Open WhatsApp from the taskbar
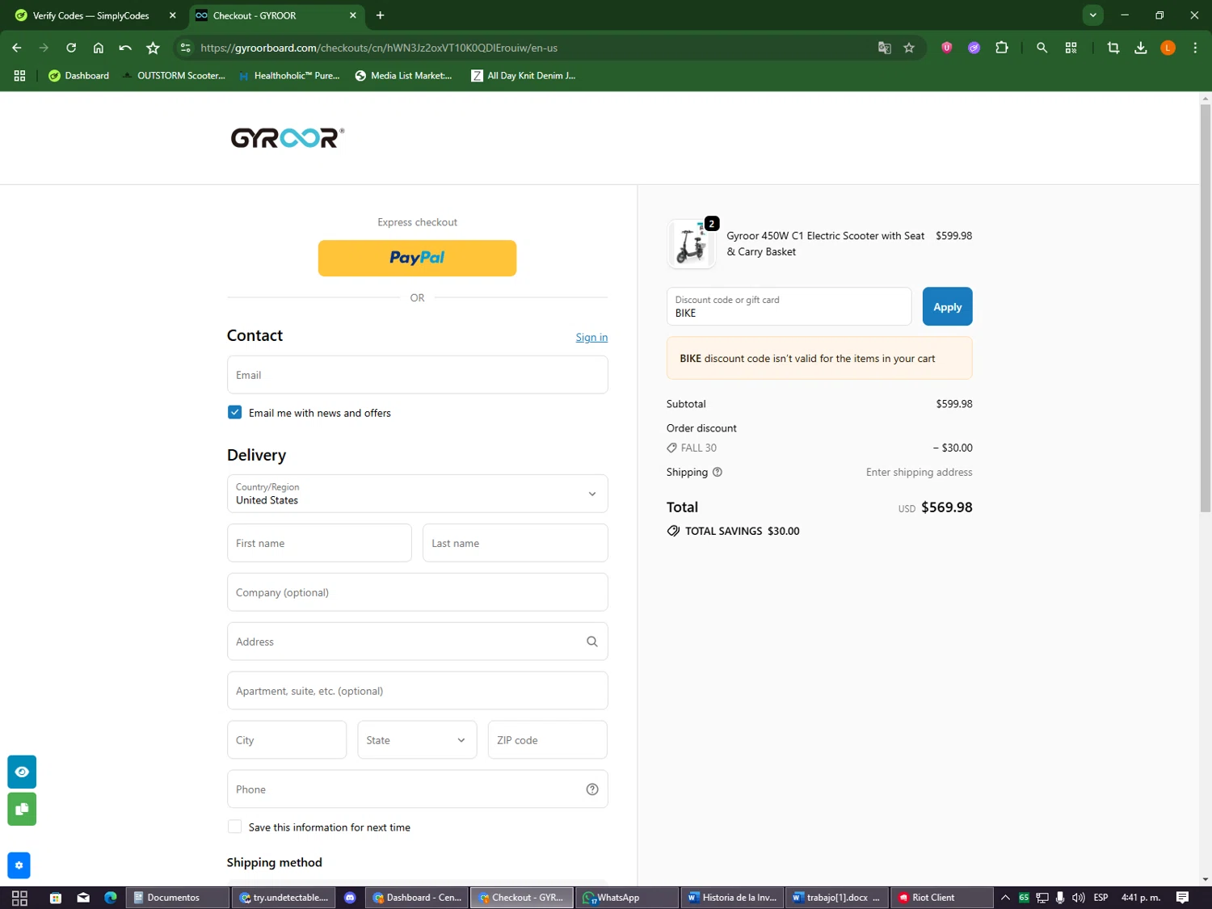This screenshot has width=1212, height=909. tap(626, 898)
